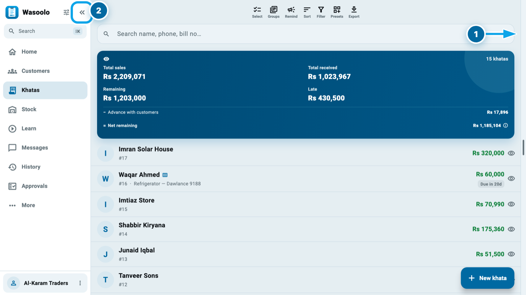The image size is (526, 295).
Task: Click the 15 khatas count label
Action: 497,59
